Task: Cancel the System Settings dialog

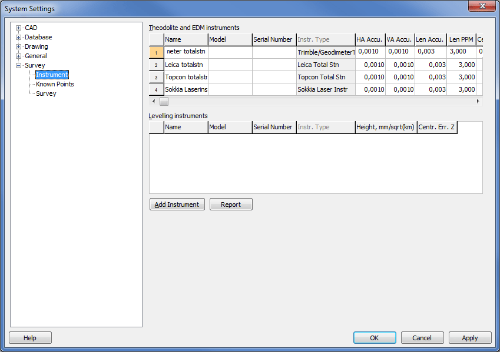Action: (x=422, y=338)
